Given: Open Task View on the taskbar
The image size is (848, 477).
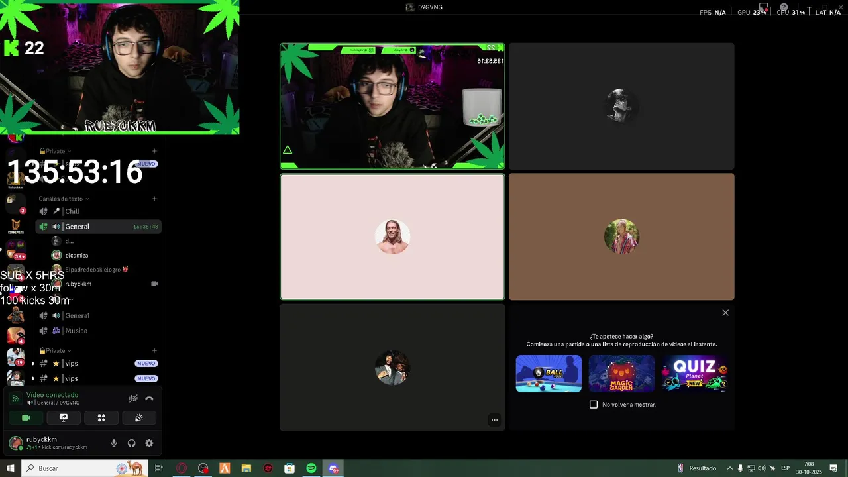Looking at the screenshot, I should click(159, 468).
